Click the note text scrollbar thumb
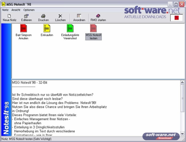Viewport: 186px width, 142px height. tap(182, 98)
